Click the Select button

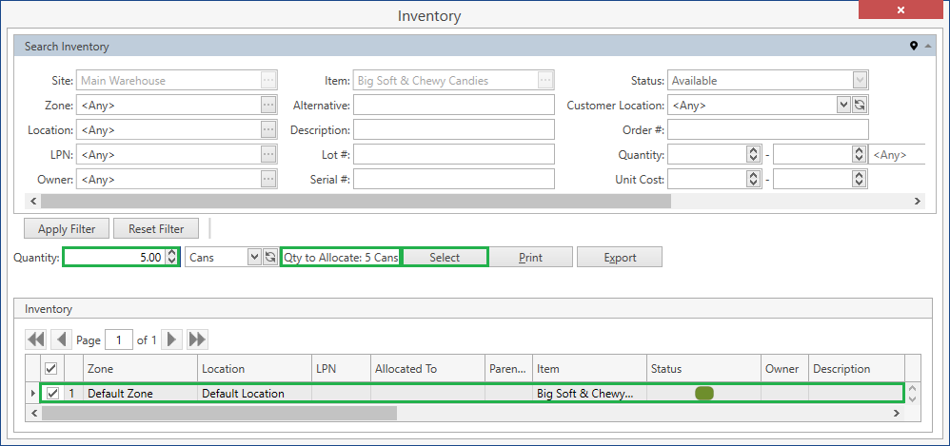tap(445, 257)
